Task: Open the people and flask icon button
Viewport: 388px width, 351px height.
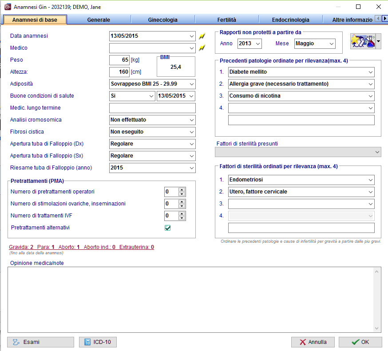Action: coord(363,41)
